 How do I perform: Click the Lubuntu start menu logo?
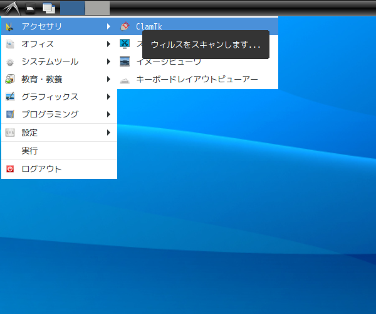tap(11, 8)
